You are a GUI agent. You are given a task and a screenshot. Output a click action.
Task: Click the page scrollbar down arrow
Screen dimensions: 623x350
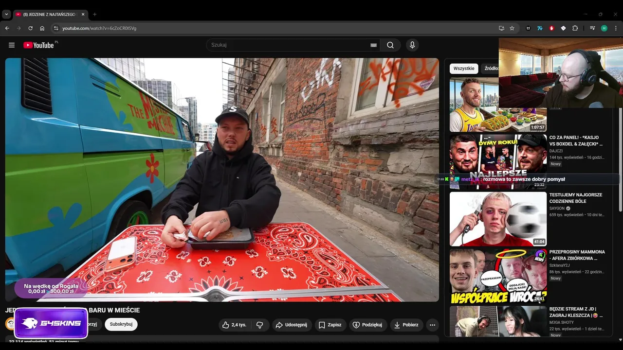tap(620, 339)
